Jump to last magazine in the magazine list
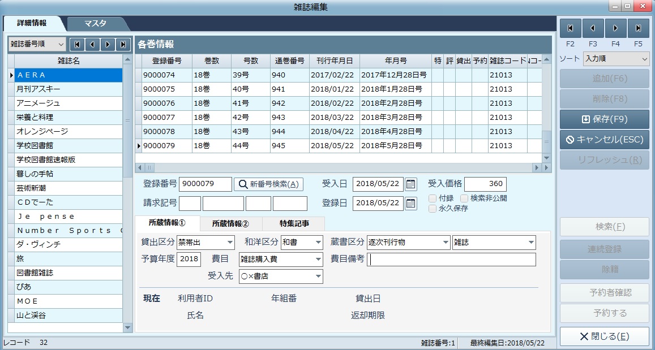The height and width of the screenshot is (350, 655). coord(123,44)
